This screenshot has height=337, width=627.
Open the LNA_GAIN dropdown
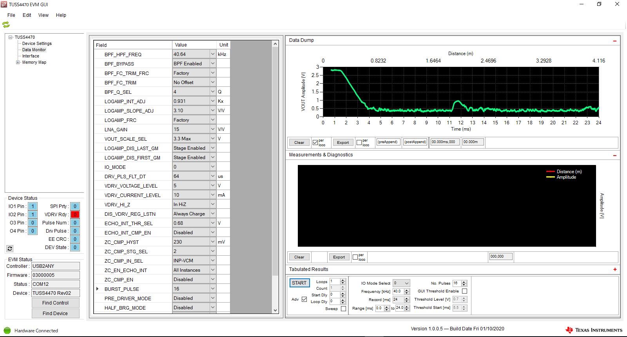213,129
